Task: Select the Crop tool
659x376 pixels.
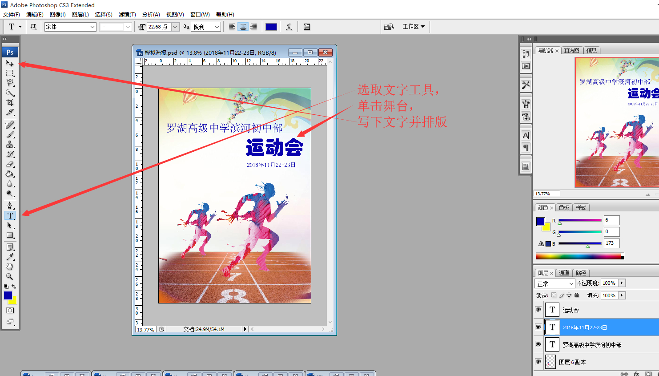Action: pos(10,102)
